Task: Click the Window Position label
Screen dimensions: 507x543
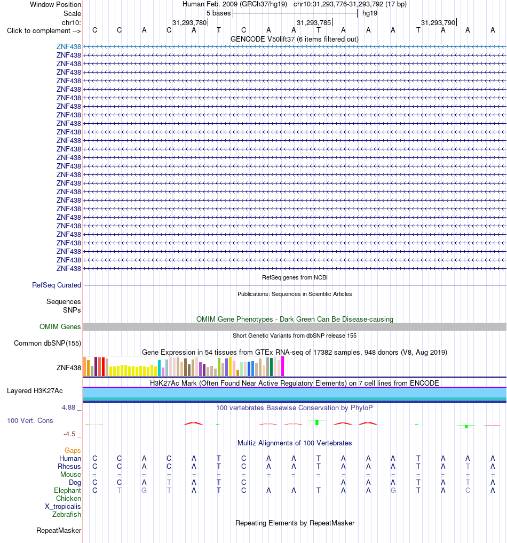Action: tap(56, 4)
